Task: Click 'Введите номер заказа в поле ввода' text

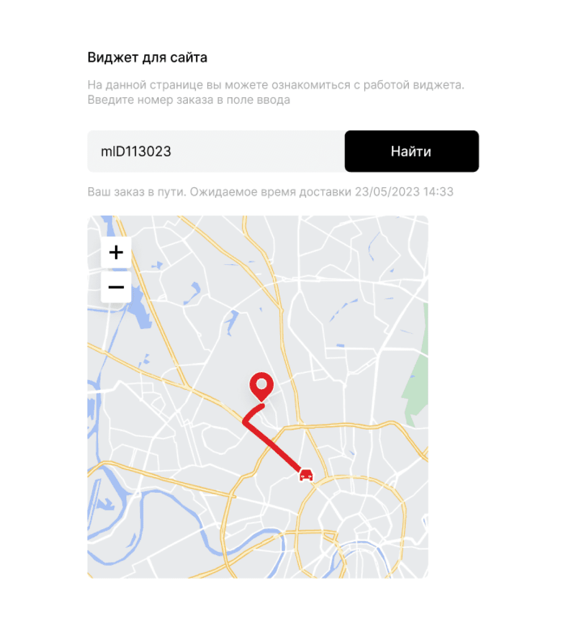Action: coord(189,100)
